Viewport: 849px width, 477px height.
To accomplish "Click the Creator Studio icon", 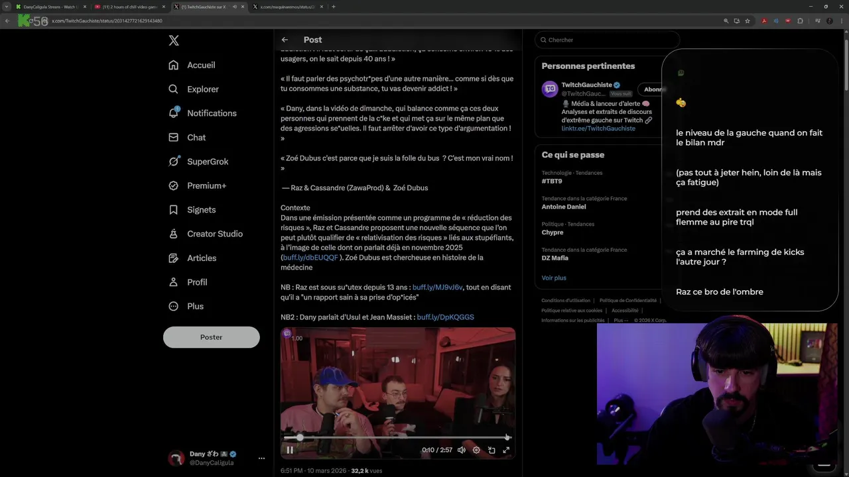I will coord(174,234).
